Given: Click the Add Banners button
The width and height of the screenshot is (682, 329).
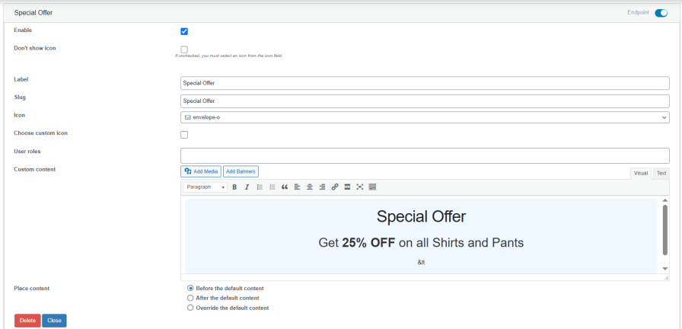Looking at the screenshot, I should click(x=241, y=171).
